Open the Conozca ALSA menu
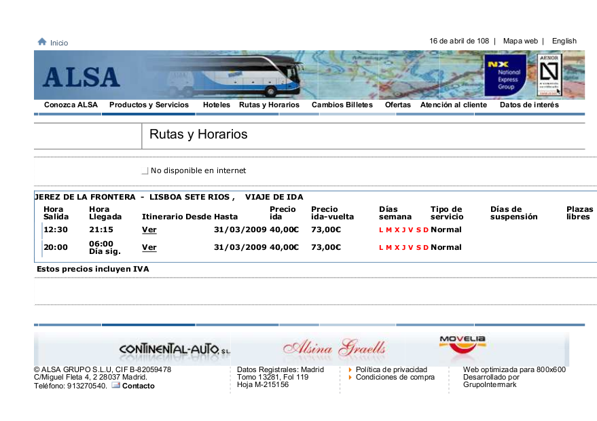The image size is (597, 421). click(x=71, y=105)
